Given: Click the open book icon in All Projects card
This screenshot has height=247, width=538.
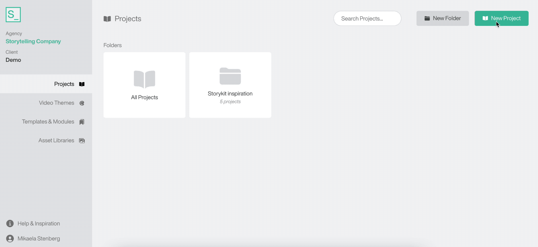Looking at the screenshot, I should (144, 79).
